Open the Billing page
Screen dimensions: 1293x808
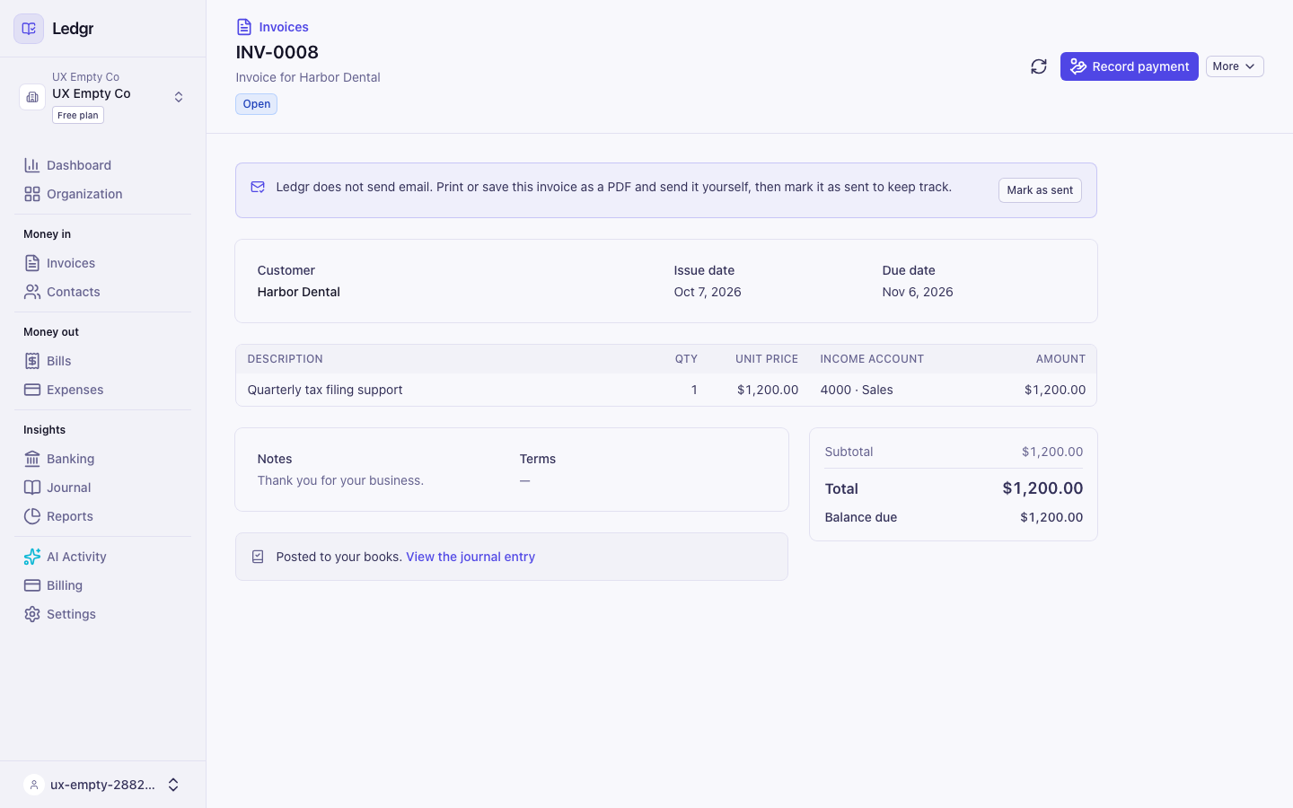102,585
